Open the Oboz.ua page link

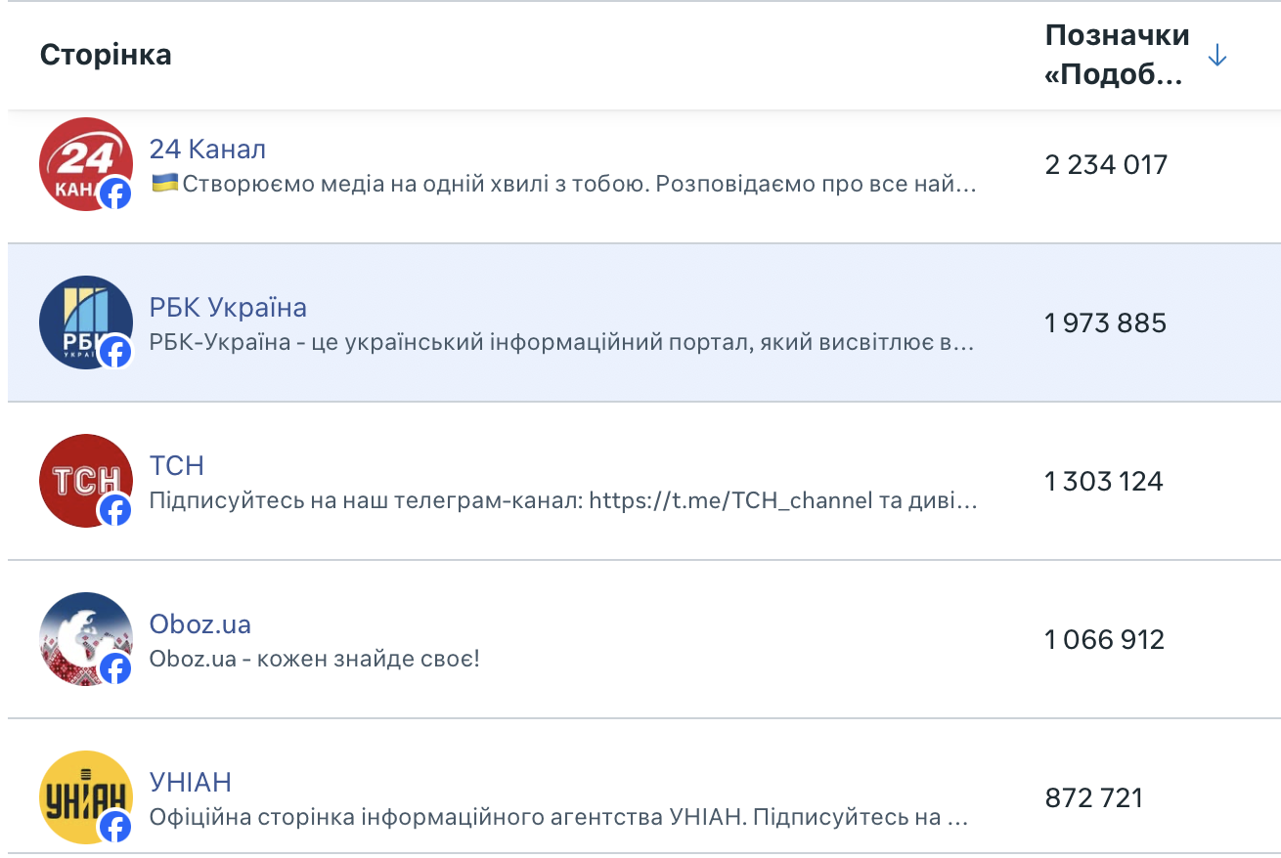pyautogui.click(x=199, y=623)
